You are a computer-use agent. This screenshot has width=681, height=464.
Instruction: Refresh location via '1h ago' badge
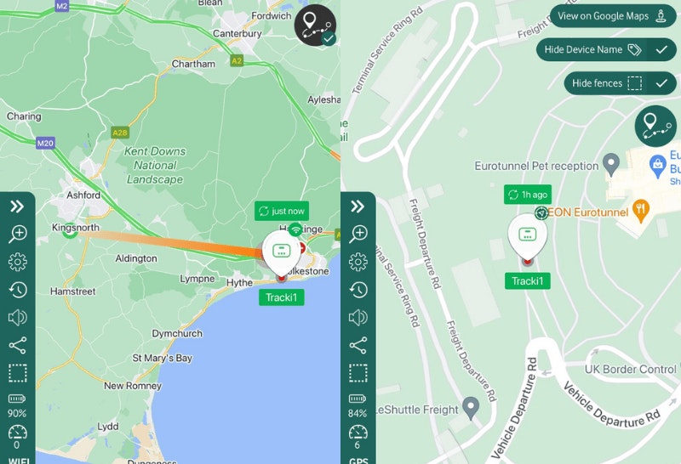[x=528, y=195]
